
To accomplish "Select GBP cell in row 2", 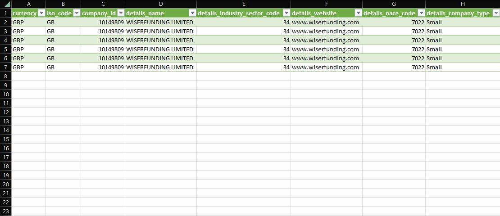I will (x=29, y=22).
